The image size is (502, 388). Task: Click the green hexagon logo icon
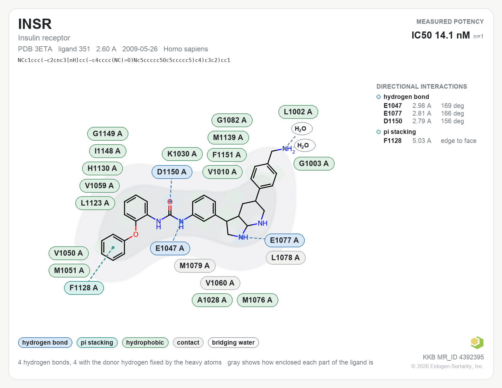[x=477, y=342]
